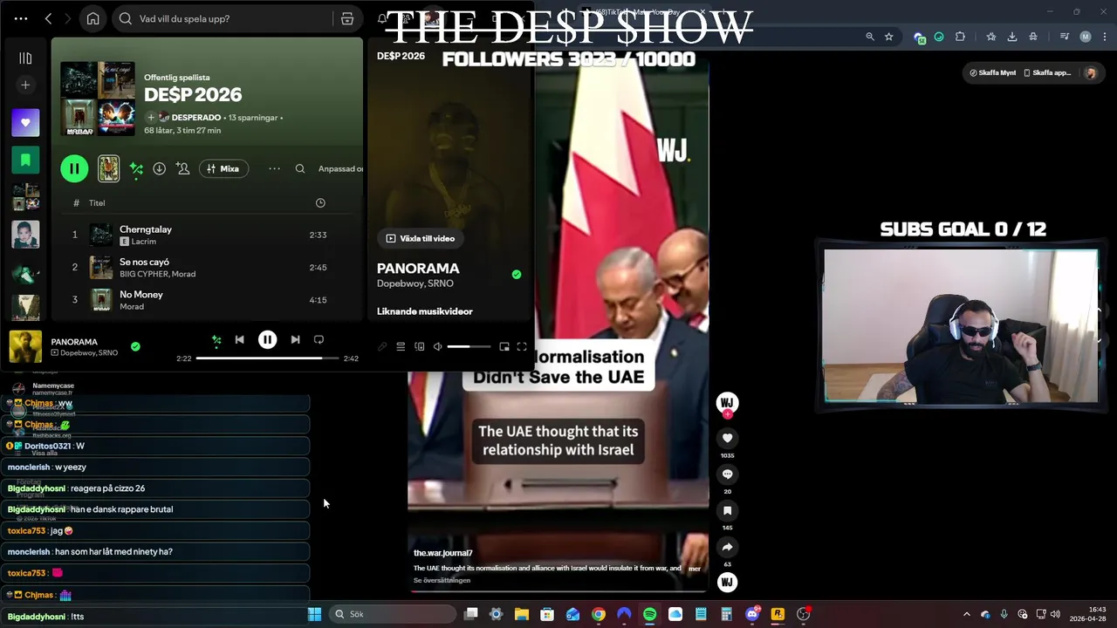Enter full screen in Spotify player
The height and width of the screenshot is (628, 1117).
(x=522, y=346)
